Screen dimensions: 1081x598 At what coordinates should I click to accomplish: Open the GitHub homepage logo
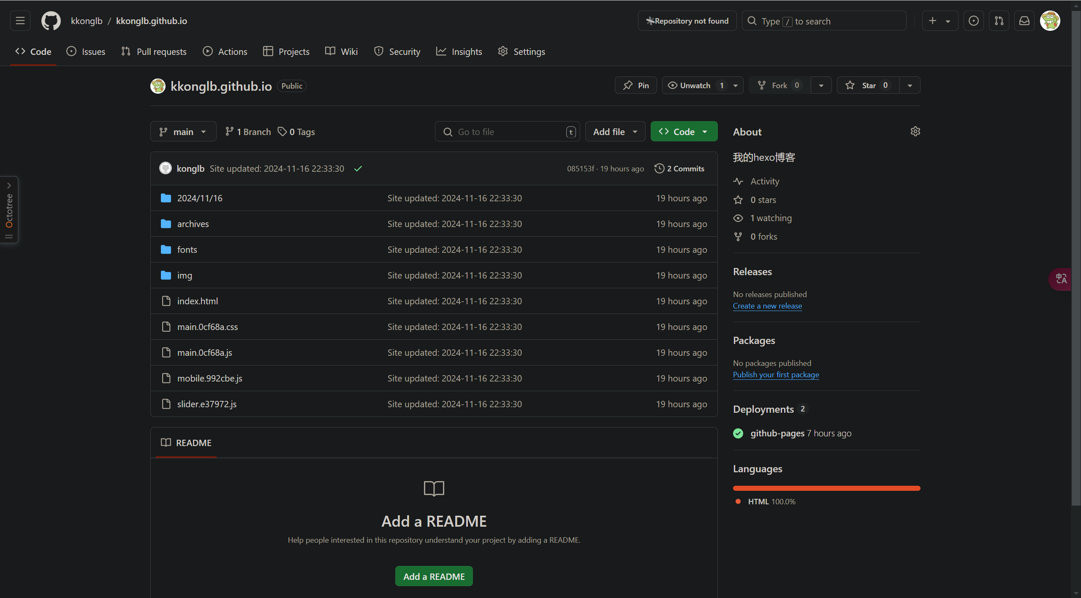click(x=51, y=21)
